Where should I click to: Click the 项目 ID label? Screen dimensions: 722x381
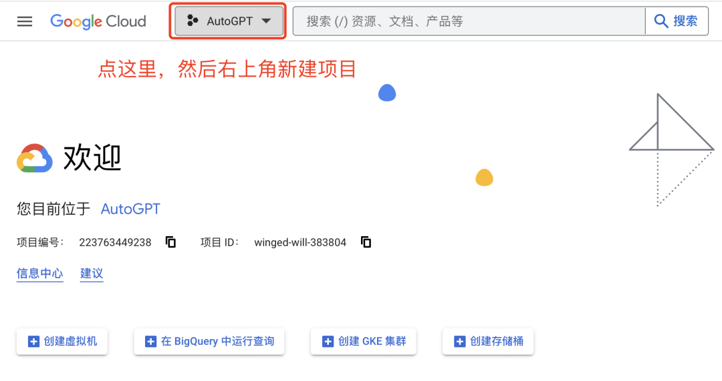point(220,243)
